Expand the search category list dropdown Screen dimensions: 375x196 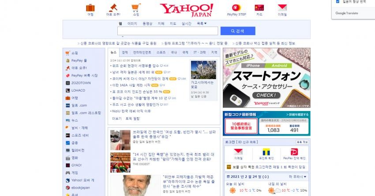202,23
